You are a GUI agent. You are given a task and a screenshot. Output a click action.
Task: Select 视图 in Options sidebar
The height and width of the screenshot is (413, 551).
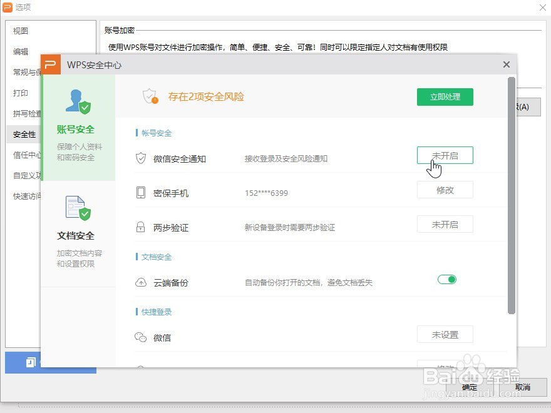[x=21, y=31]
